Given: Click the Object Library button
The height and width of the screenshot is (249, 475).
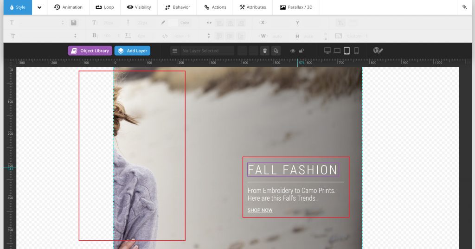Looking at the screenshot, I should pos(90,51).
